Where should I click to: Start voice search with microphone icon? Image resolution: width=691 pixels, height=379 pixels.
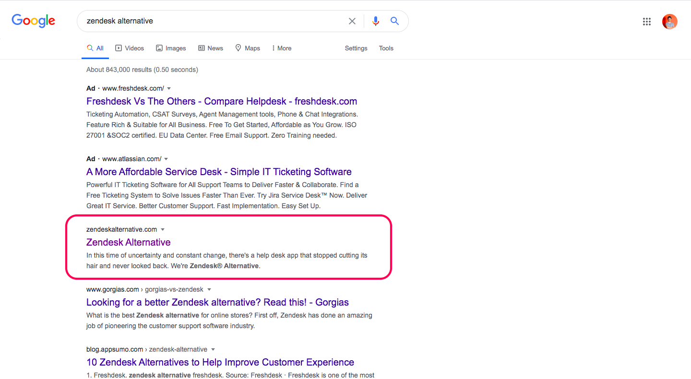pos(376,21)
